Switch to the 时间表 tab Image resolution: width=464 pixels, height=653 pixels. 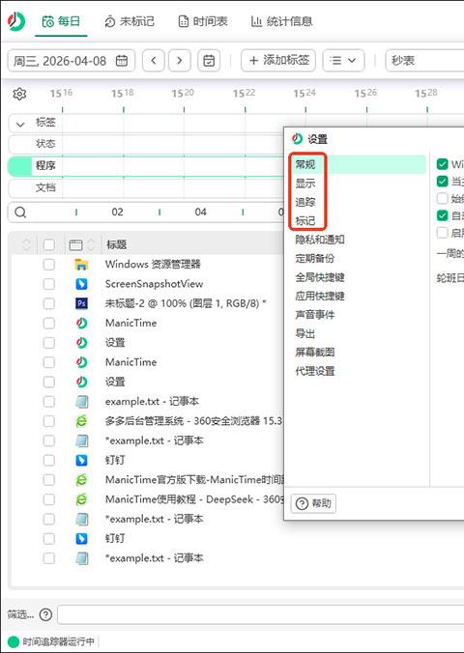point(203,21)
